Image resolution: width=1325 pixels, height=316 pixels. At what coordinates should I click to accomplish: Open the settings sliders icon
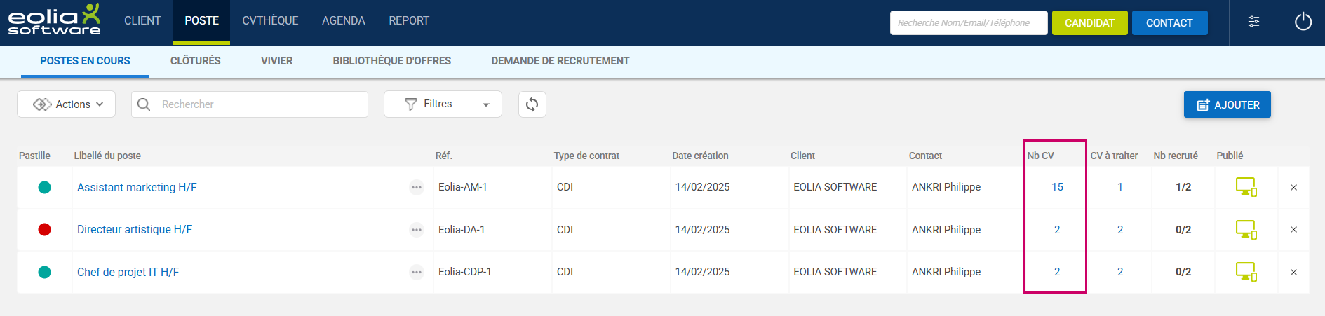click(1253, 22)
